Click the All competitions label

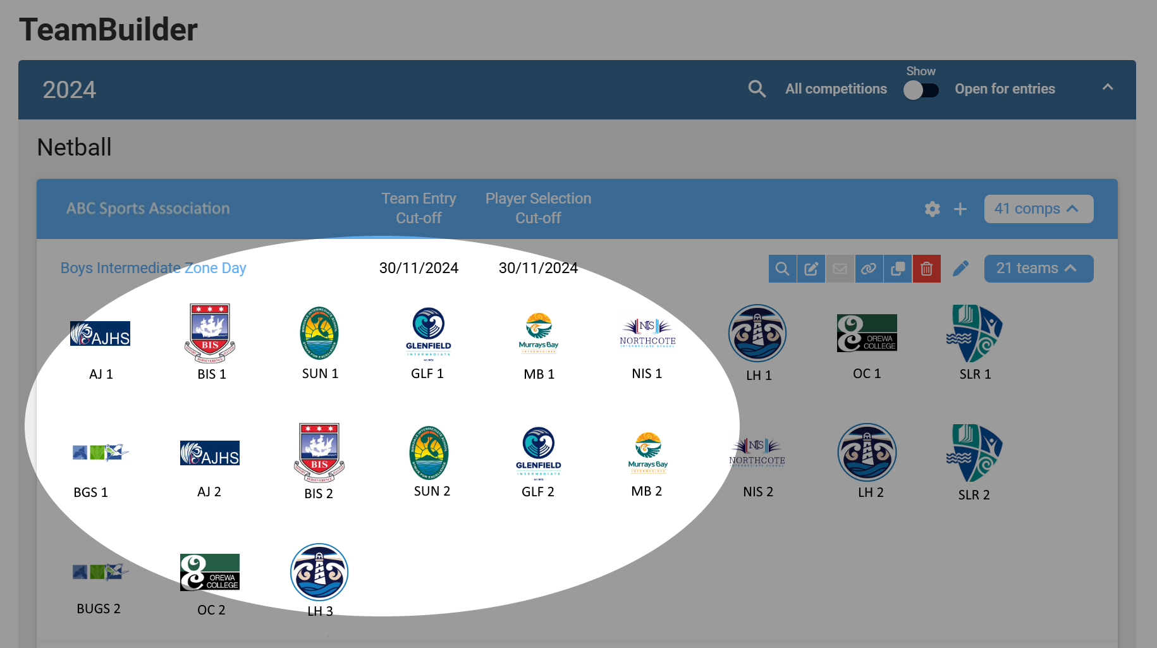(836, 89)
